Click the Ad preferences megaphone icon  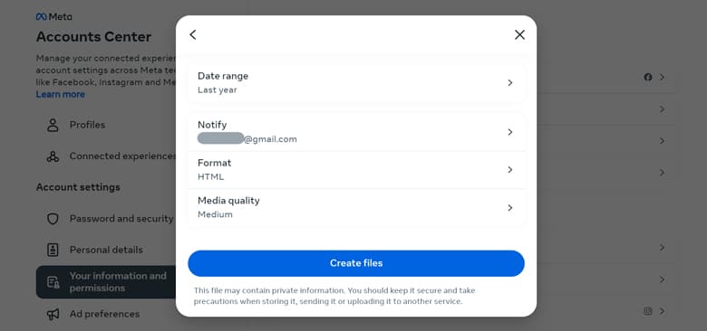pyautogui.click(x=53, y=314)
